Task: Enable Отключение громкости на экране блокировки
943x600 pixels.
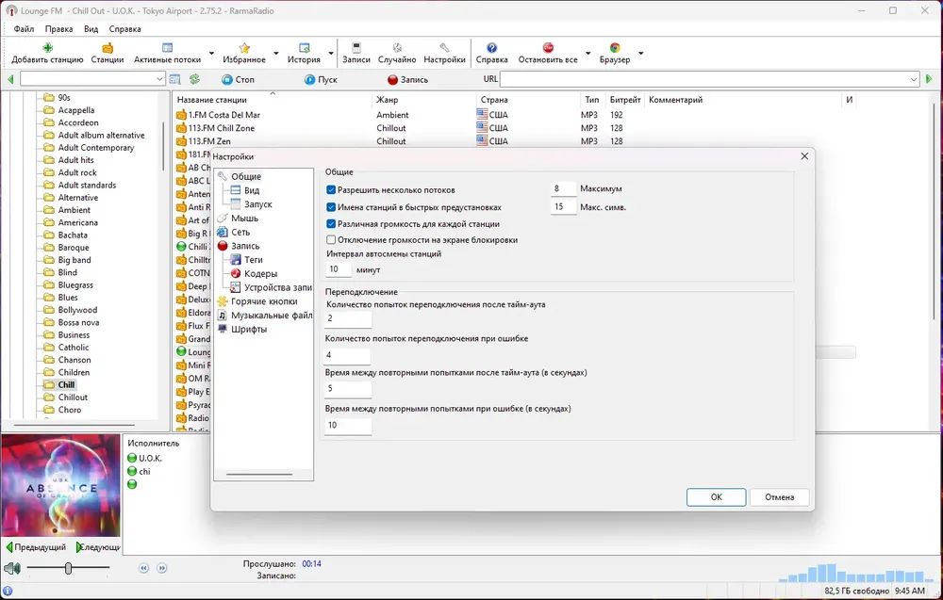Action: 331,239
